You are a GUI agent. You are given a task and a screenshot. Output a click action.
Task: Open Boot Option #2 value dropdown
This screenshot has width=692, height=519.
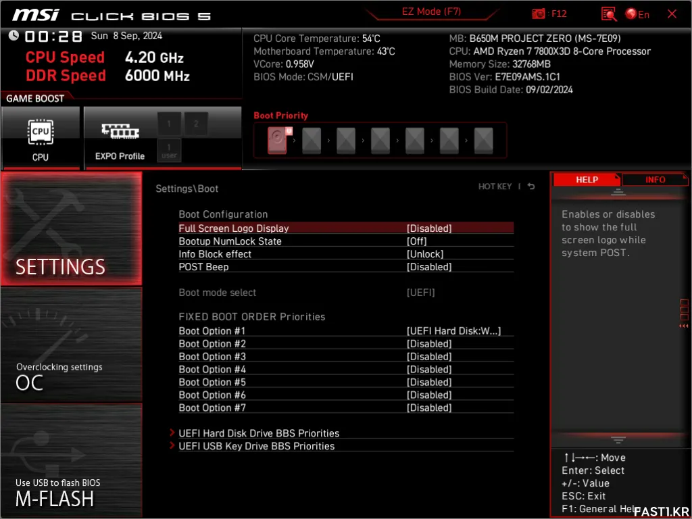[x=429, y=344]
